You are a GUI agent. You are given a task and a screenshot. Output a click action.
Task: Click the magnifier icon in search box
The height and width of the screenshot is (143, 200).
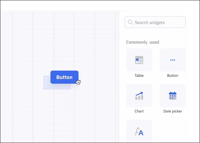click(130, 22)
